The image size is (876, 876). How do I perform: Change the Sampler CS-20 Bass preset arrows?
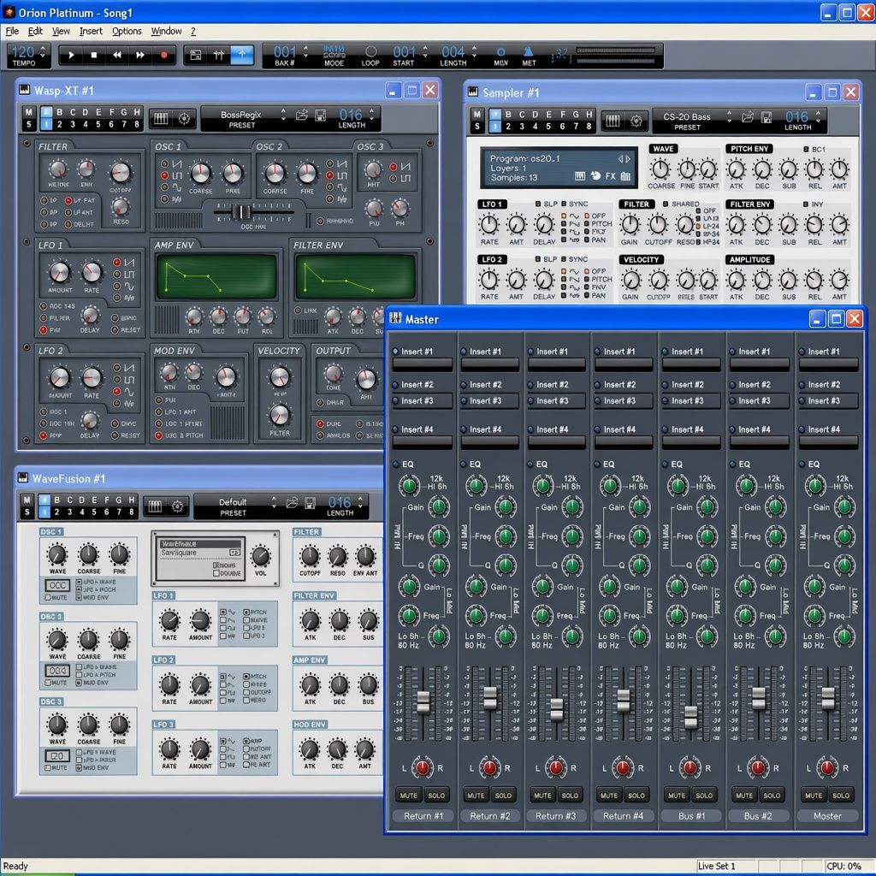click(x=729, y=116)
